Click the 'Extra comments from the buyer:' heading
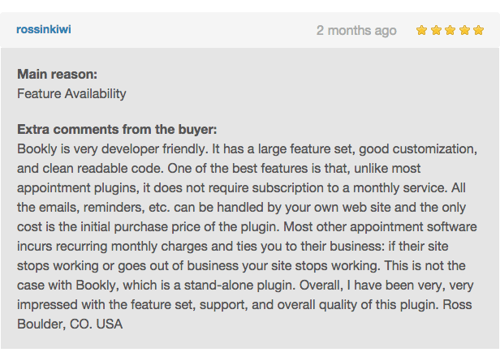This screenshot has height=361, width=500. [117, 129]
